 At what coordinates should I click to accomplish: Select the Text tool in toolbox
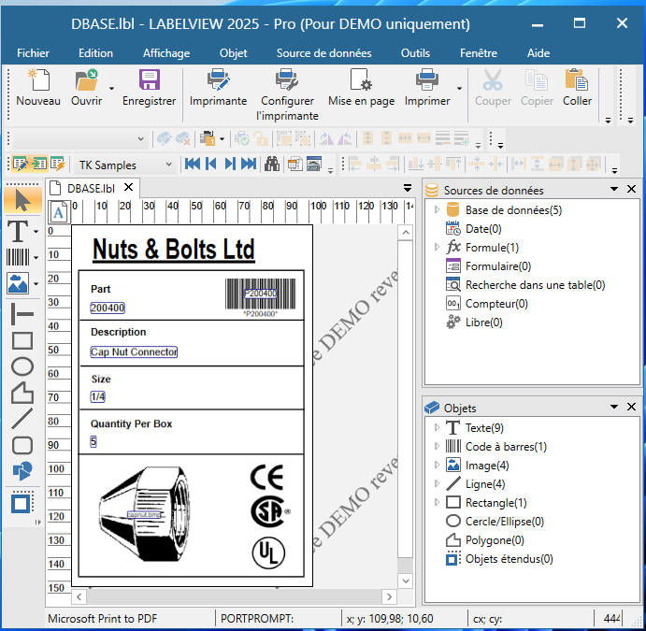point(18,231)
